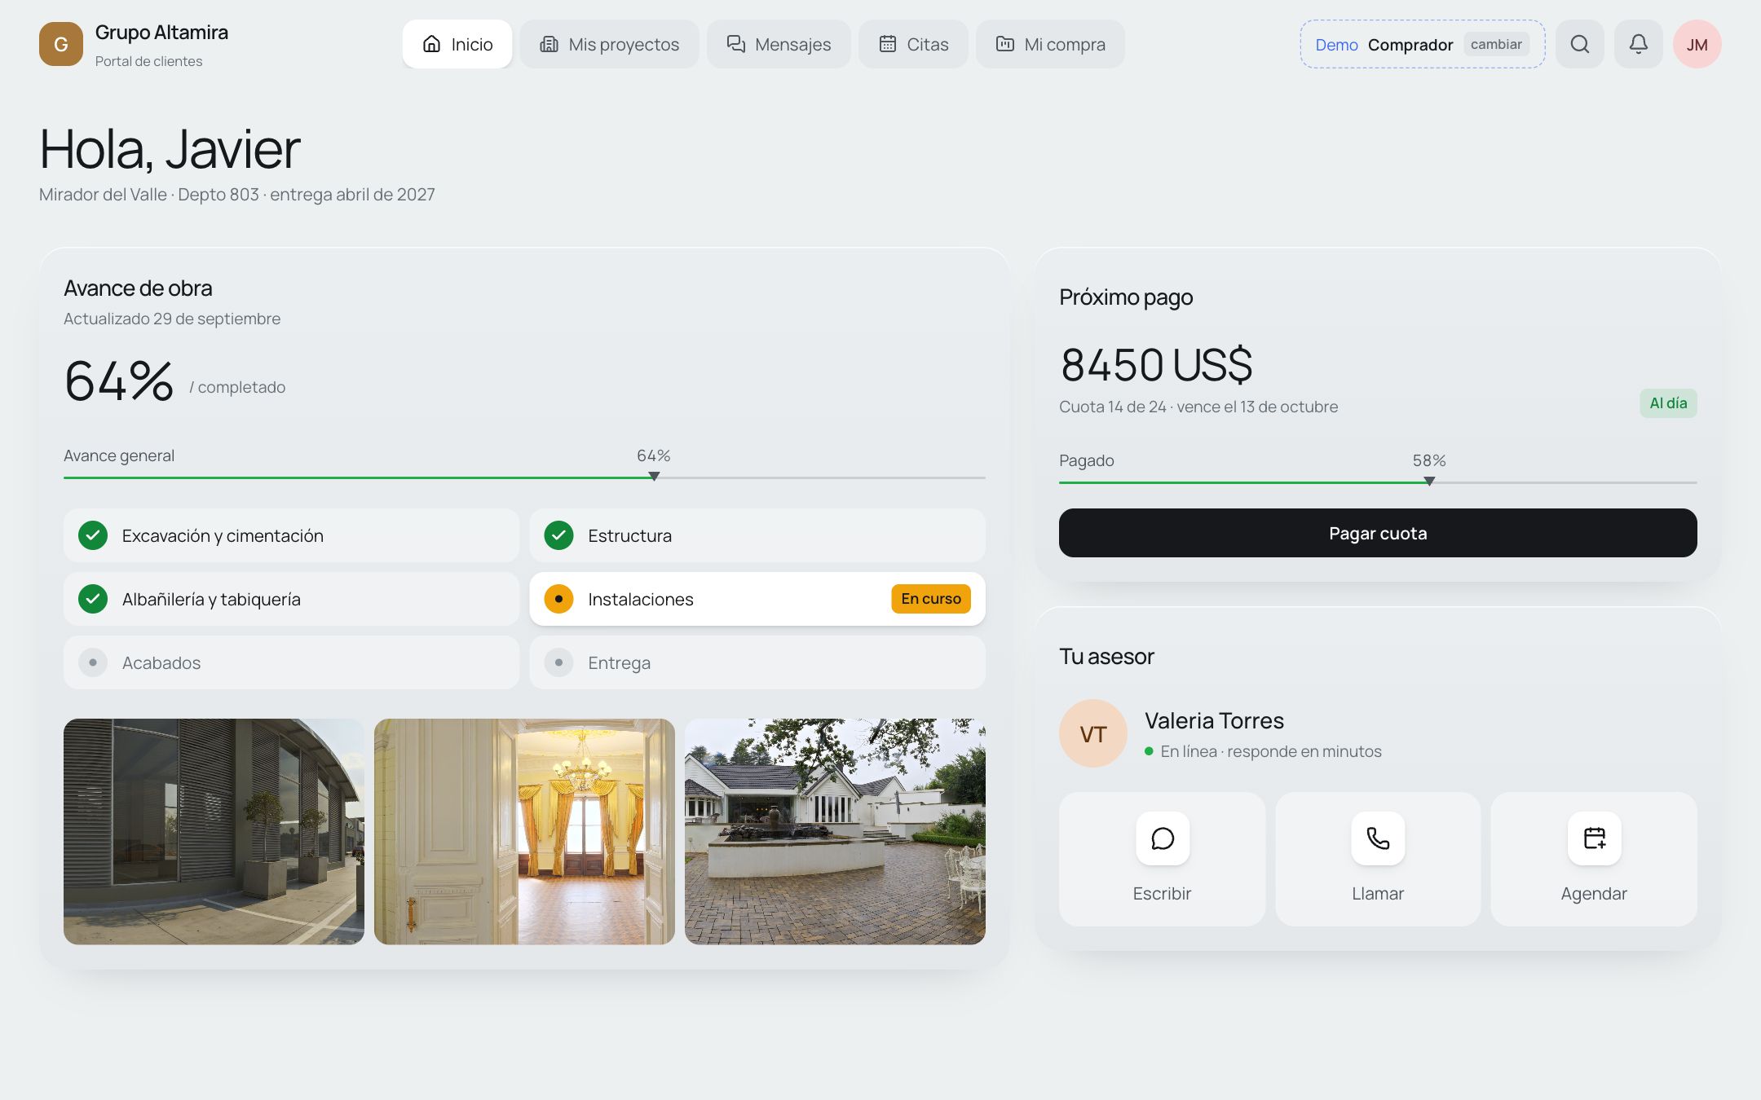
Task: Go to the Inicio tab
Action: pyautogui.click(x=457, y=44)
